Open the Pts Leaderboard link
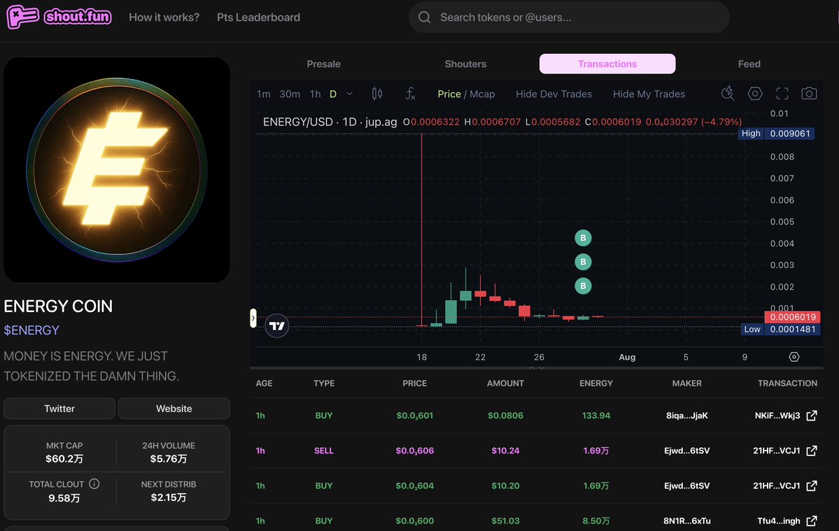The height and width of the screenshot is (531, 839). tap(258, 17)
